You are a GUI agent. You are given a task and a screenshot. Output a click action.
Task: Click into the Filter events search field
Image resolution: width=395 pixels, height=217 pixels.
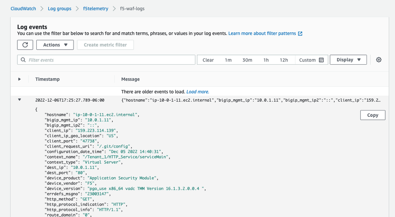pos(111,60)
